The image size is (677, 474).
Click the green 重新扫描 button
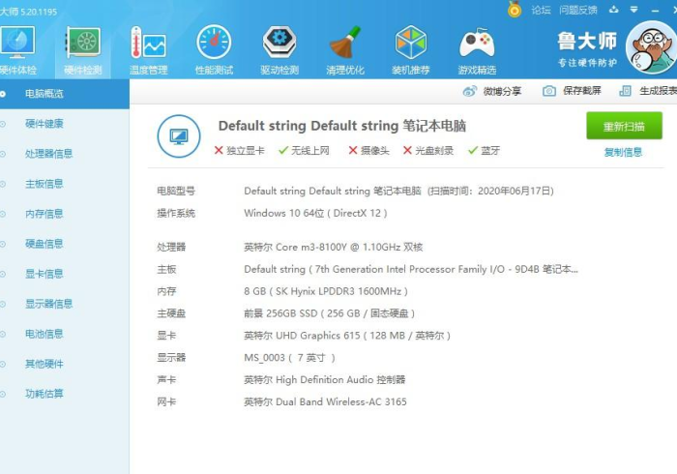pos(624,126)
